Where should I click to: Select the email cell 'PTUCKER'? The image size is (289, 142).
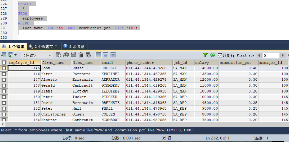[113, 97]
